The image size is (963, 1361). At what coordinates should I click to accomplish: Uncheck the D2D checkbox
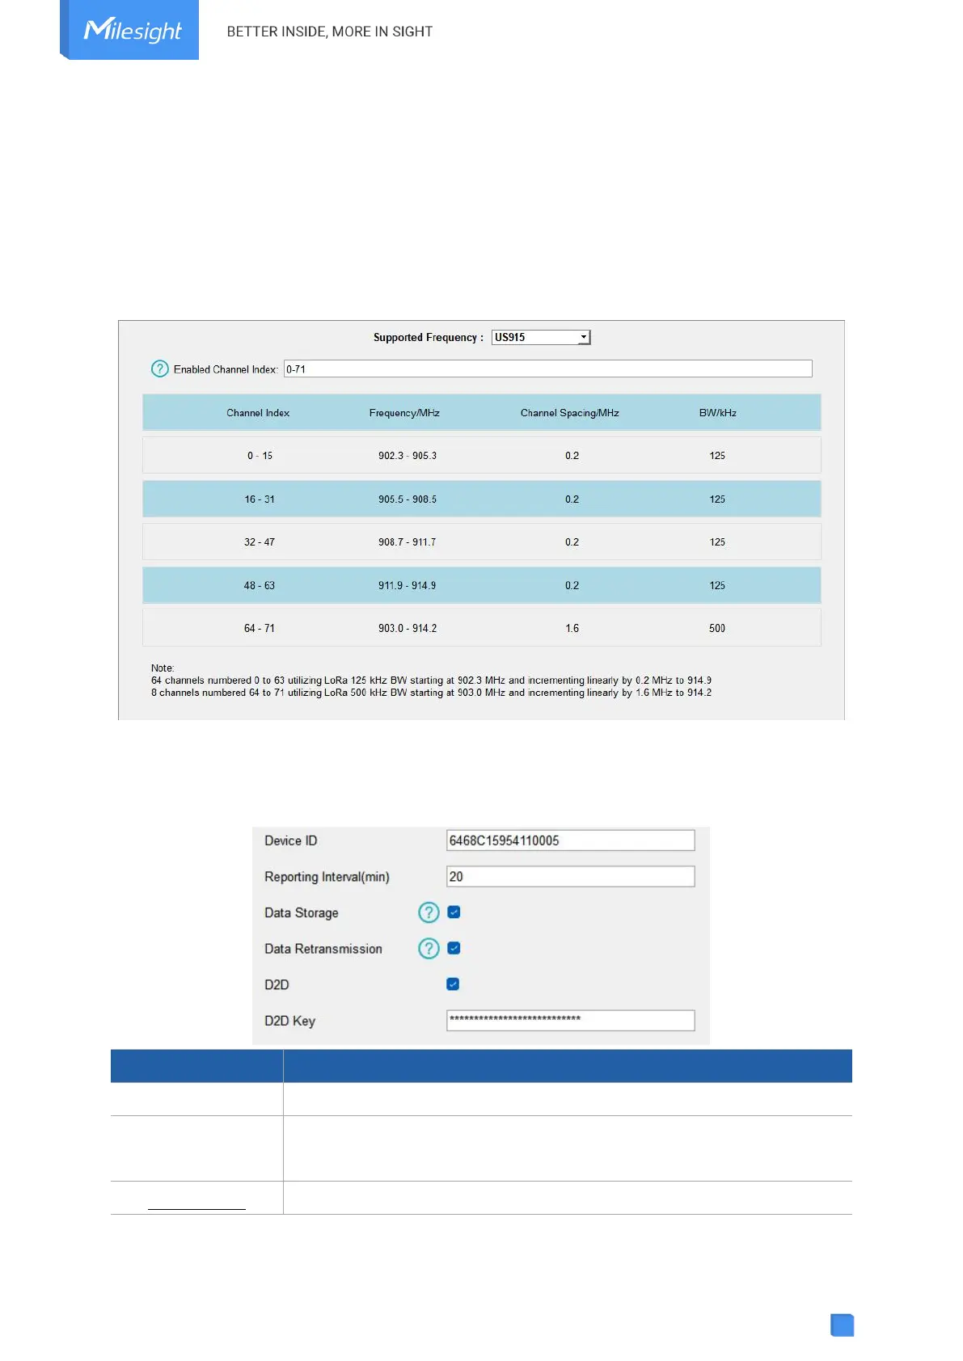tap(453, 984)
